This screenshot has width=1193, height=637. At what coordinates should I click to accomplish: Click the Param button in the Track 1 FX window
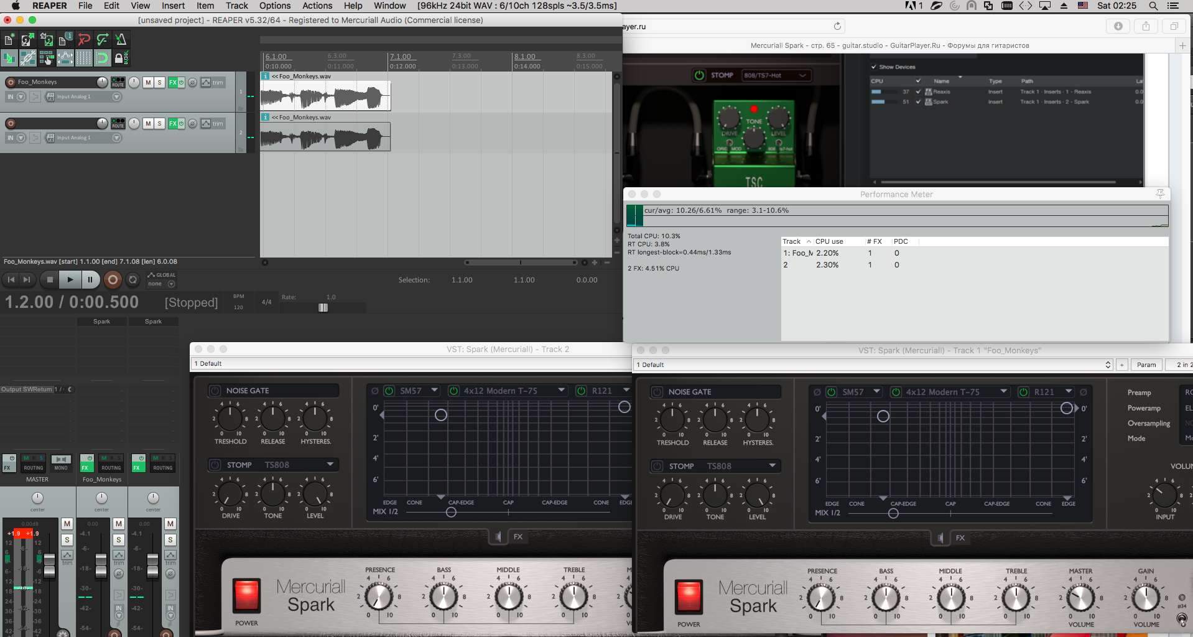pos(1146,365)
